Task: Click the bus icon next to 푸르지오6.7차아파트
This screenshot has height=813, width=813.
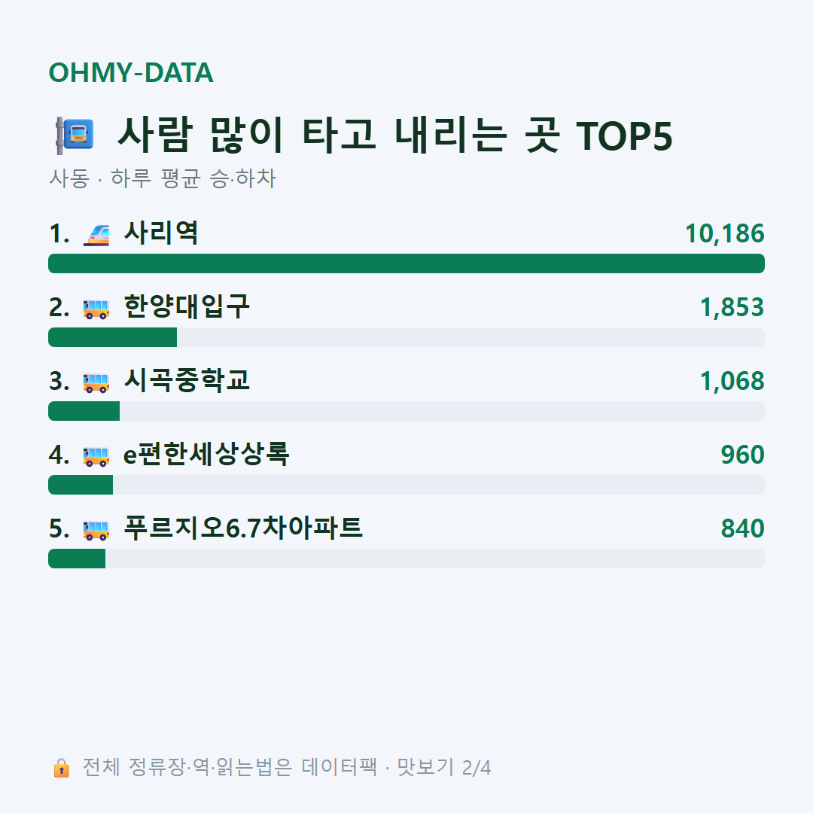Action: 96,529
